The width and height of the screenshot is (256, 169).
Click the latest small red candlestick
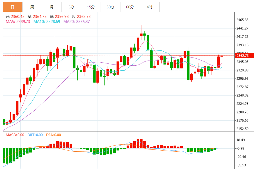tap(222, 56)
